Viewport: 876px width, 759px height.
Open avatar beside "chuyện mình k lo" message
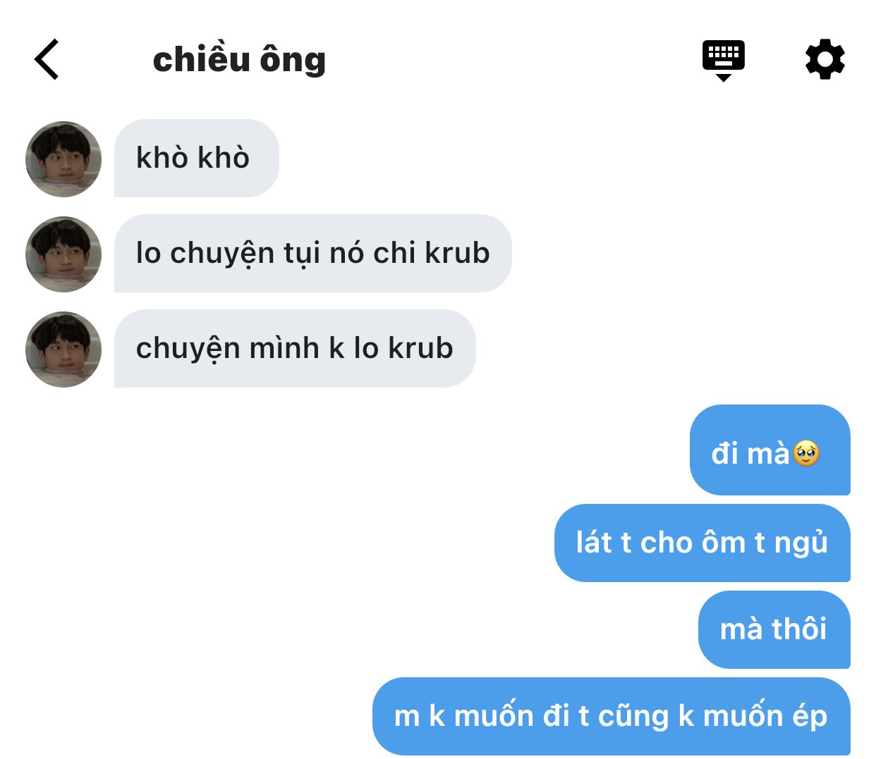click(63, 349)
